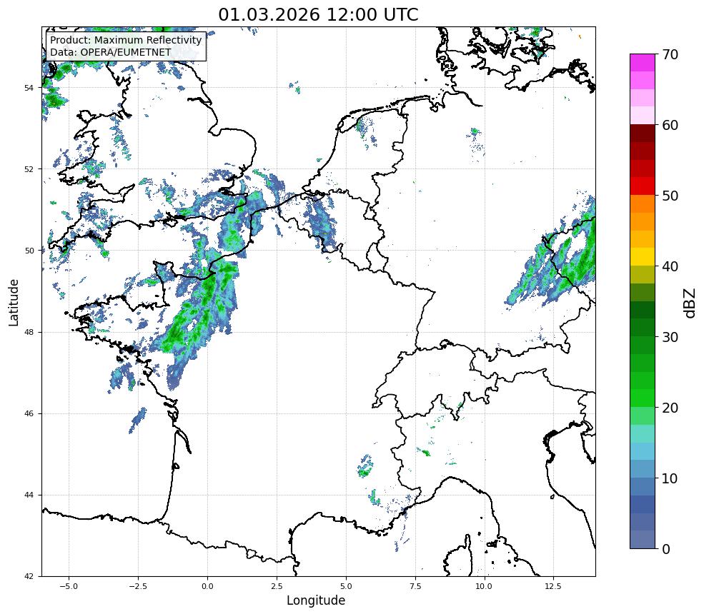This screenshot has height=614, width=704.
Task: Click the colorbar tick label 70
Action: pos(670,55)
